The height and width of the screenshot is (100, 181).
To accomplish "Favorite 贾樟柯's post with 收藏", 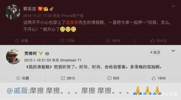I will 23,78.
